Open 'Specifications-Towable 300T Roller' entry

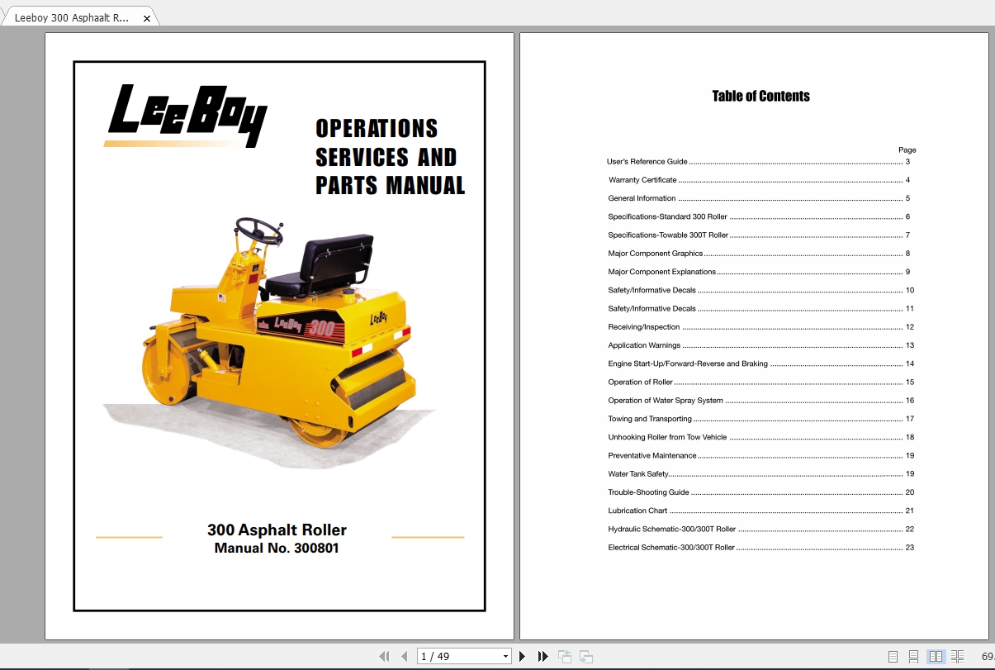pyautogui.click(x=758, y=235)
